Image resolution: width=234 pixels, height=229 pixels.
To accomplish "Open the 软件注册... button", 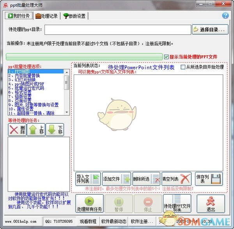I will (x=142, y=221).
